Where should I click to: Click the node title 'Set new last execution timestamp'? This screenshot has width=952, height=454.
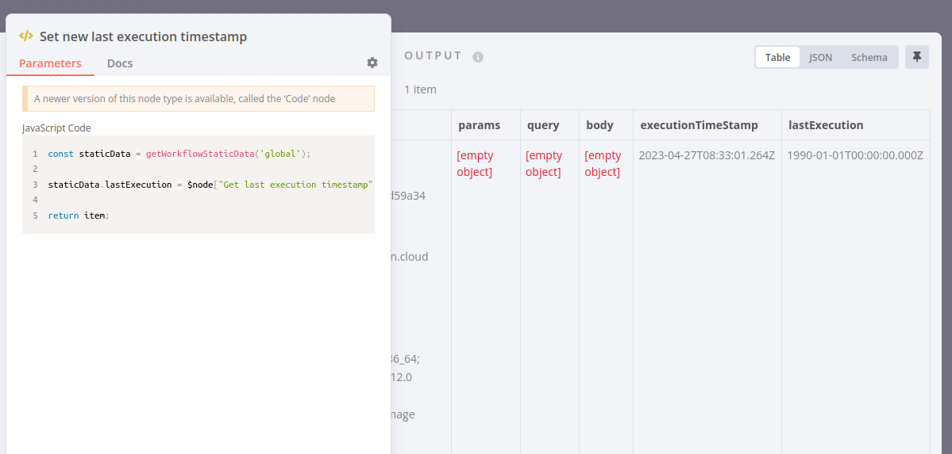pos(143,36)
